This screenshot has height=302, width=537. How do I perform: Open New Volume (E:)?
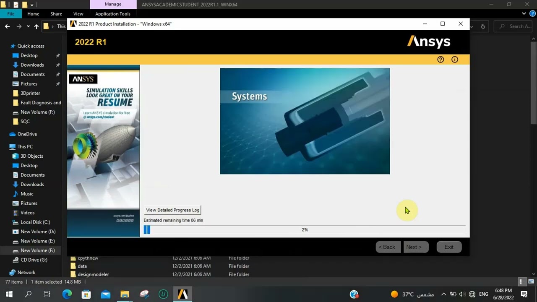point(38,241)
